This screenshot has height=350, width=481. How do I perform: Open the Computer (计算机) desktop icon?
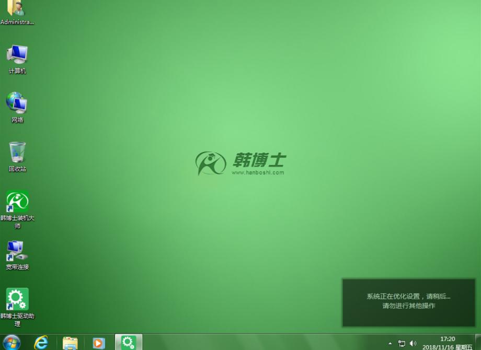[x=17, y=55]
